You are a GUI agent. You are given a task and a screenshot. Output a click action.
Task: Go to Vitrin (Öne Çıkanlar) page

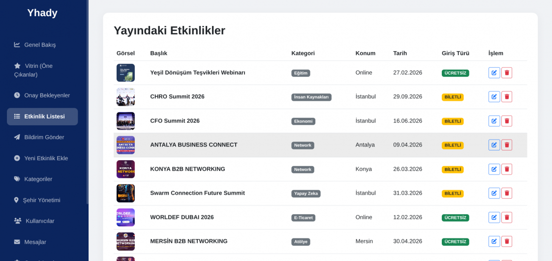tap(38, 70)
